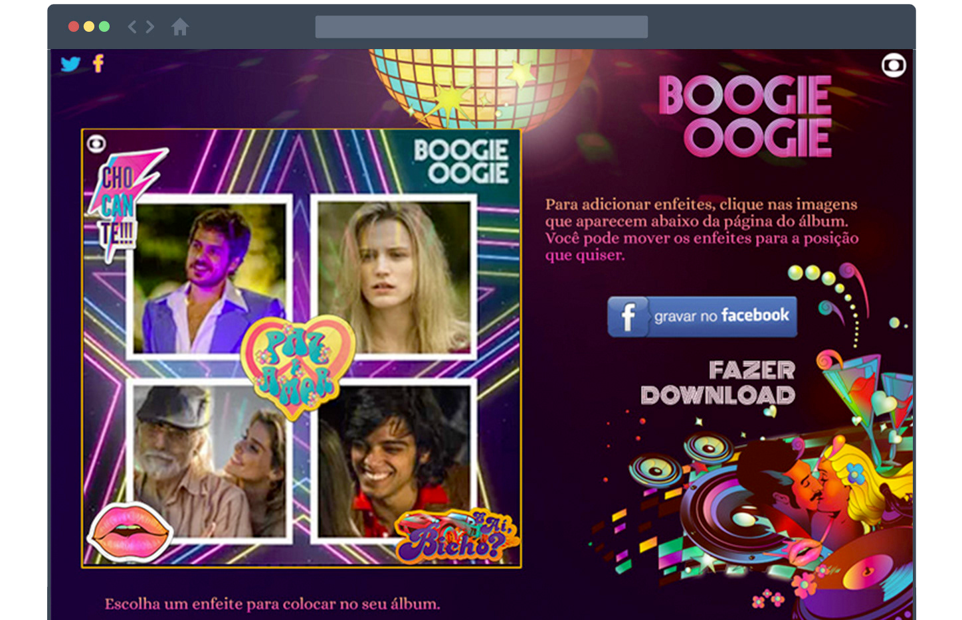Go forward with the browser forward arrow
The height and width of the screenshot is (620, 962).
coord(150,27)
